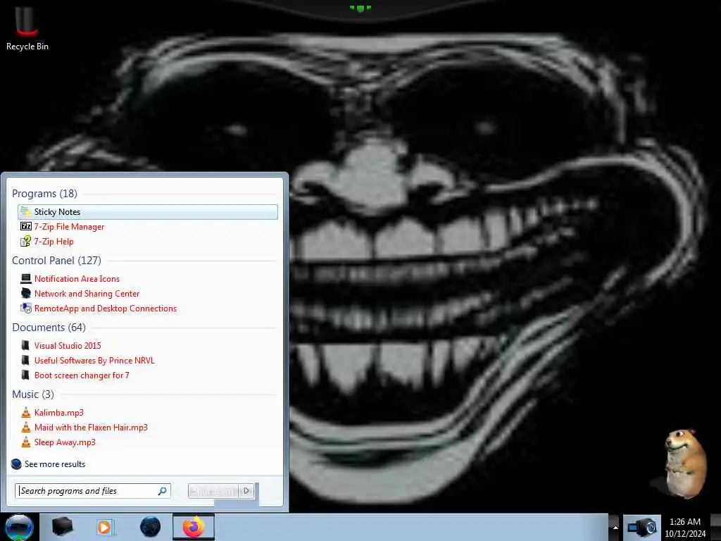721x541 pixels.
Task: Click the See more results magnifier icon
Action: click(x=16, y=464)
